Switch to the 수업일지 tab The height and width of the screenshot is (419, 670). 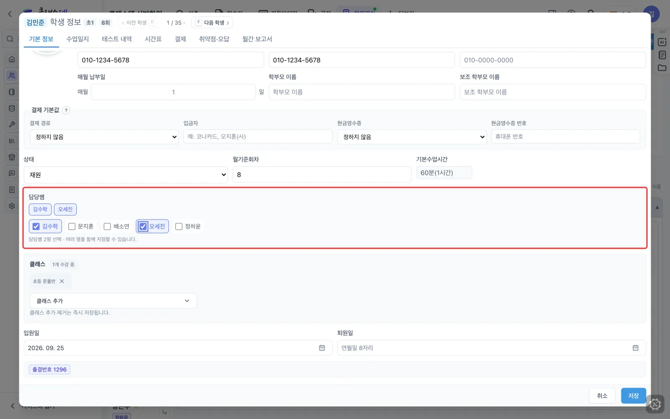pos(77,39)
